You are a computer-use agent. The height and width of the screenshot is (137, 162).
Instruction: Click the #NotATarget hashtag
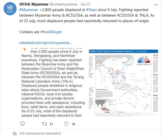coord(51,32)
